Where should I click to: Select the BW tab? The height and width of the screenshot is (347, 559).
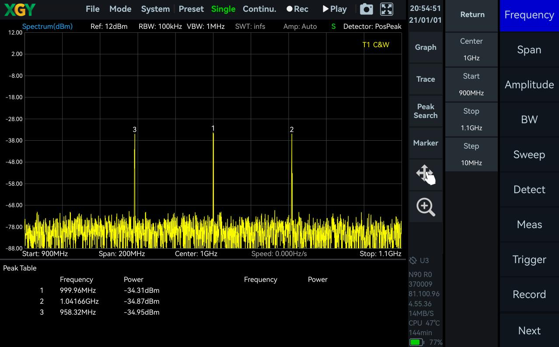529,120
